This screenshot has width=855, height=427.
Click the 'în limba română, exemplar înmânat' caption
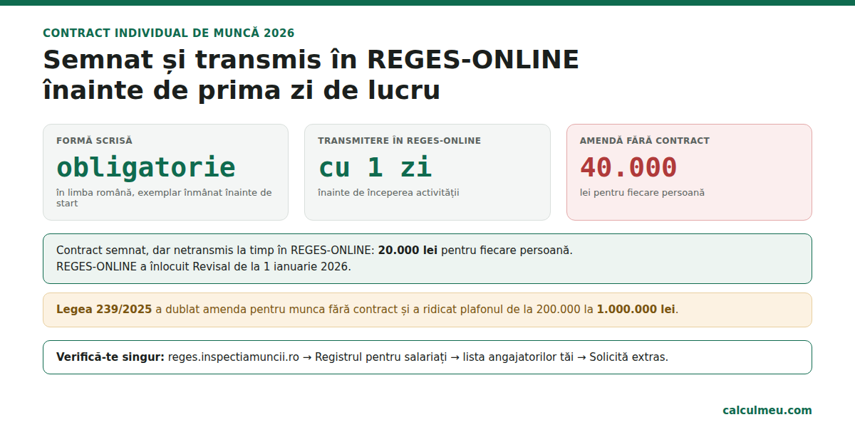tap(164, 197)
